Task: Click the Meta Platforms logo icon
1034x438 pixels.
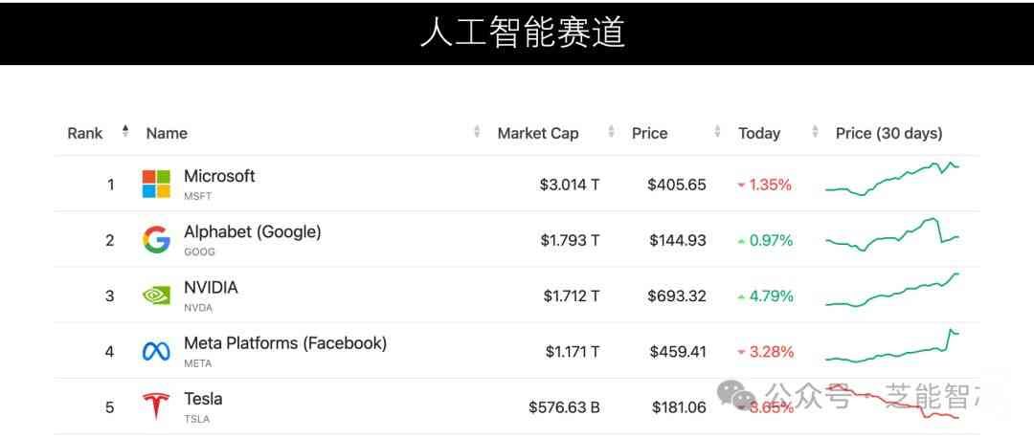Action: (156, 351)
